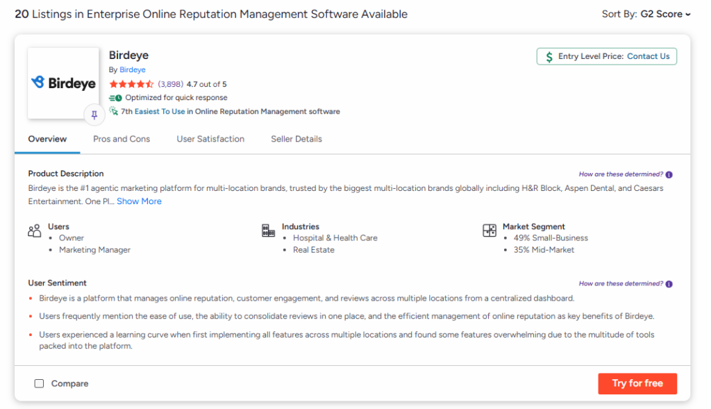The width and height of the screenshot is (711, 409).
Task: Click the Industries building icon
Action: click(268, 231)
